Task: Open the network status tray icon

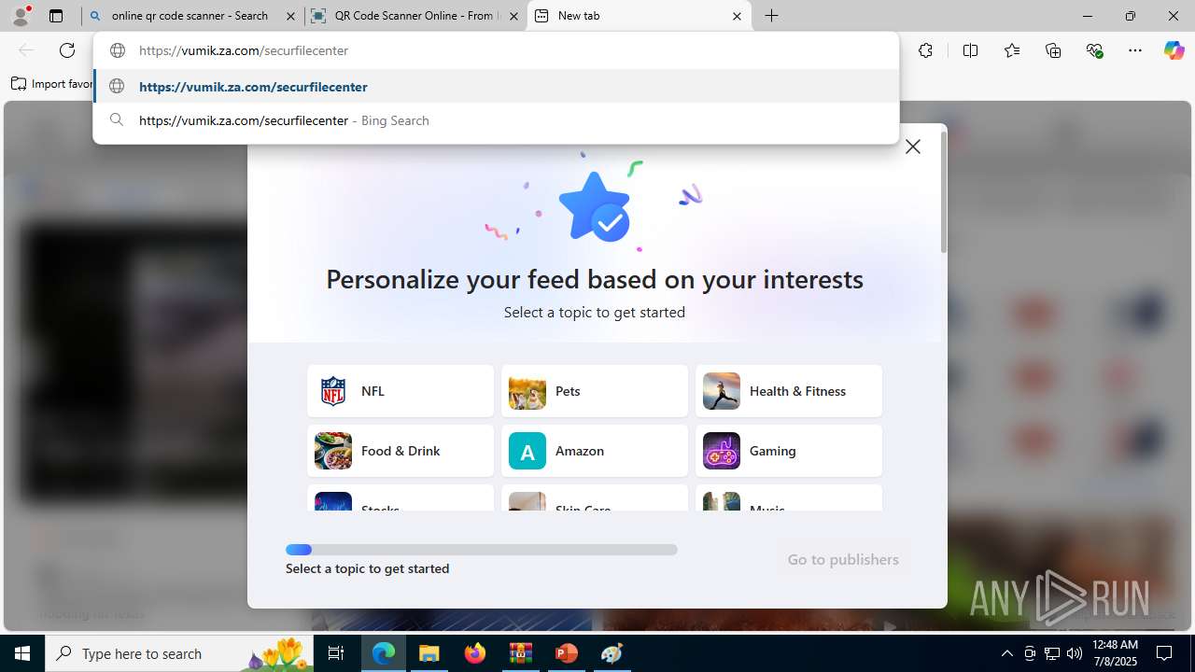Action: pos(1052,653)
